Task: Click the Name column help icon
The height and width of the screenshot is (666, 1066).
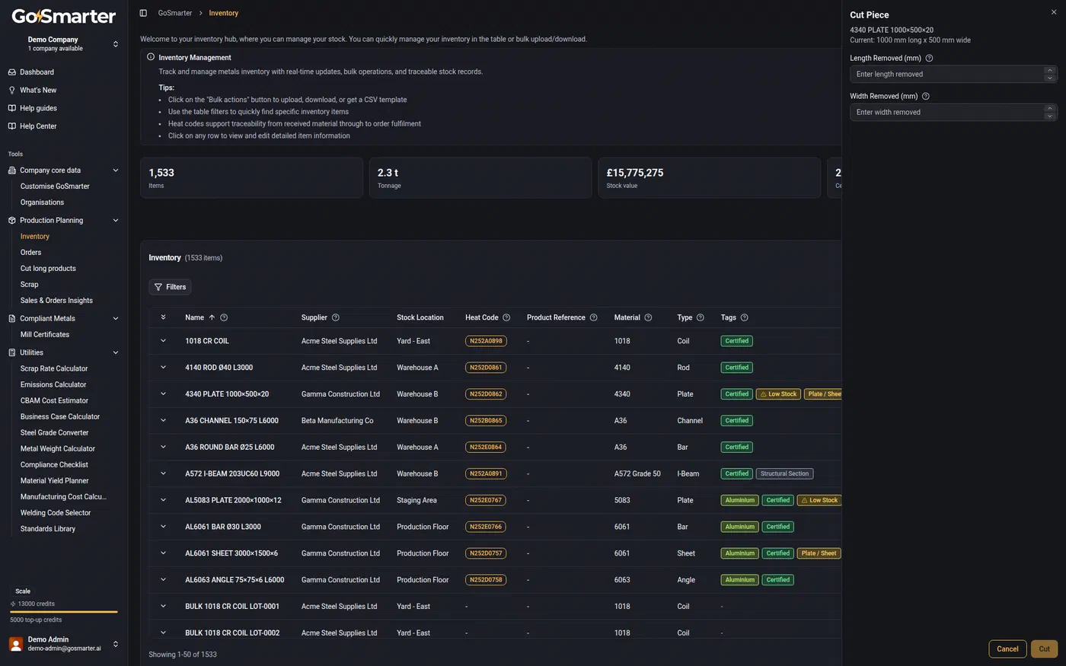Action: point(224,317)
